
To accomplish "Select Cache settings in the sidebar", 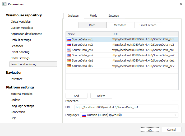I will tap(20, 58).
